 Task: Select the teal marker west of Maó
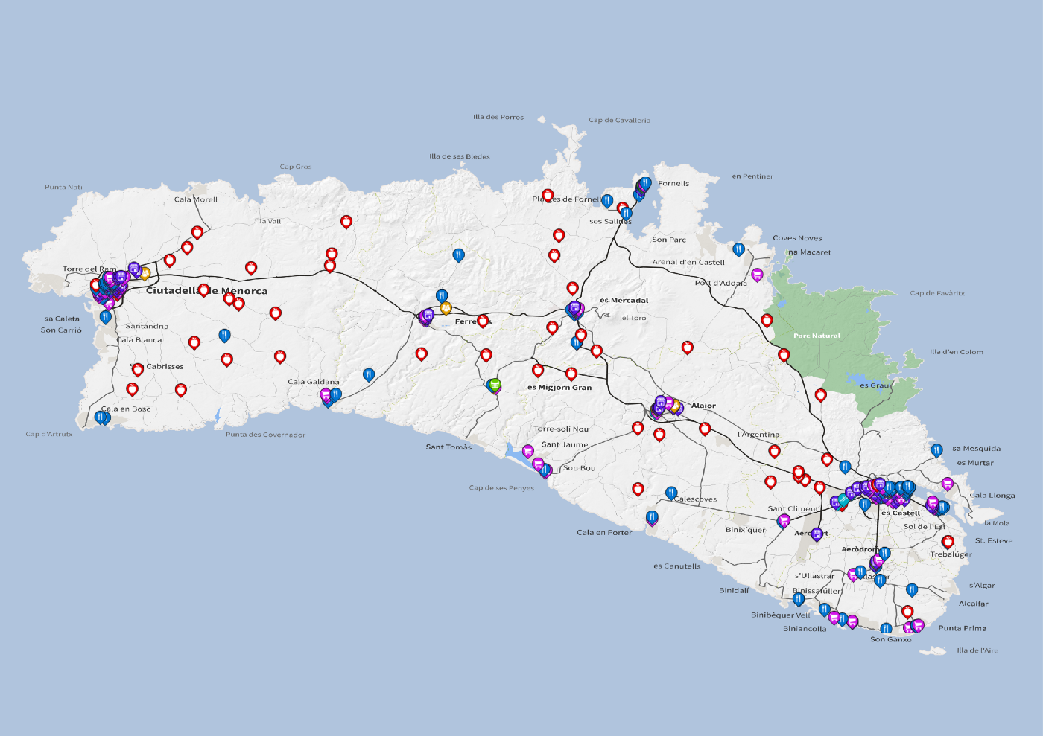[x=843, y=500]
